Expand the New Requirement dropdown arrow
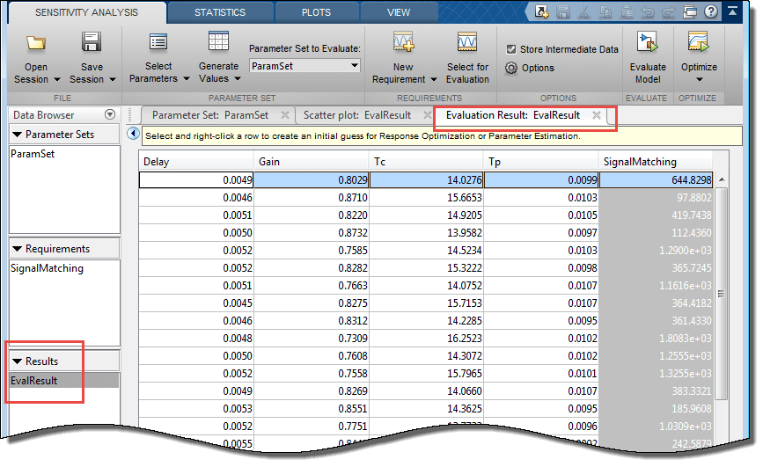Image resolution: width=763 pixels, height=467 pixels. click(x=434, y=79)
